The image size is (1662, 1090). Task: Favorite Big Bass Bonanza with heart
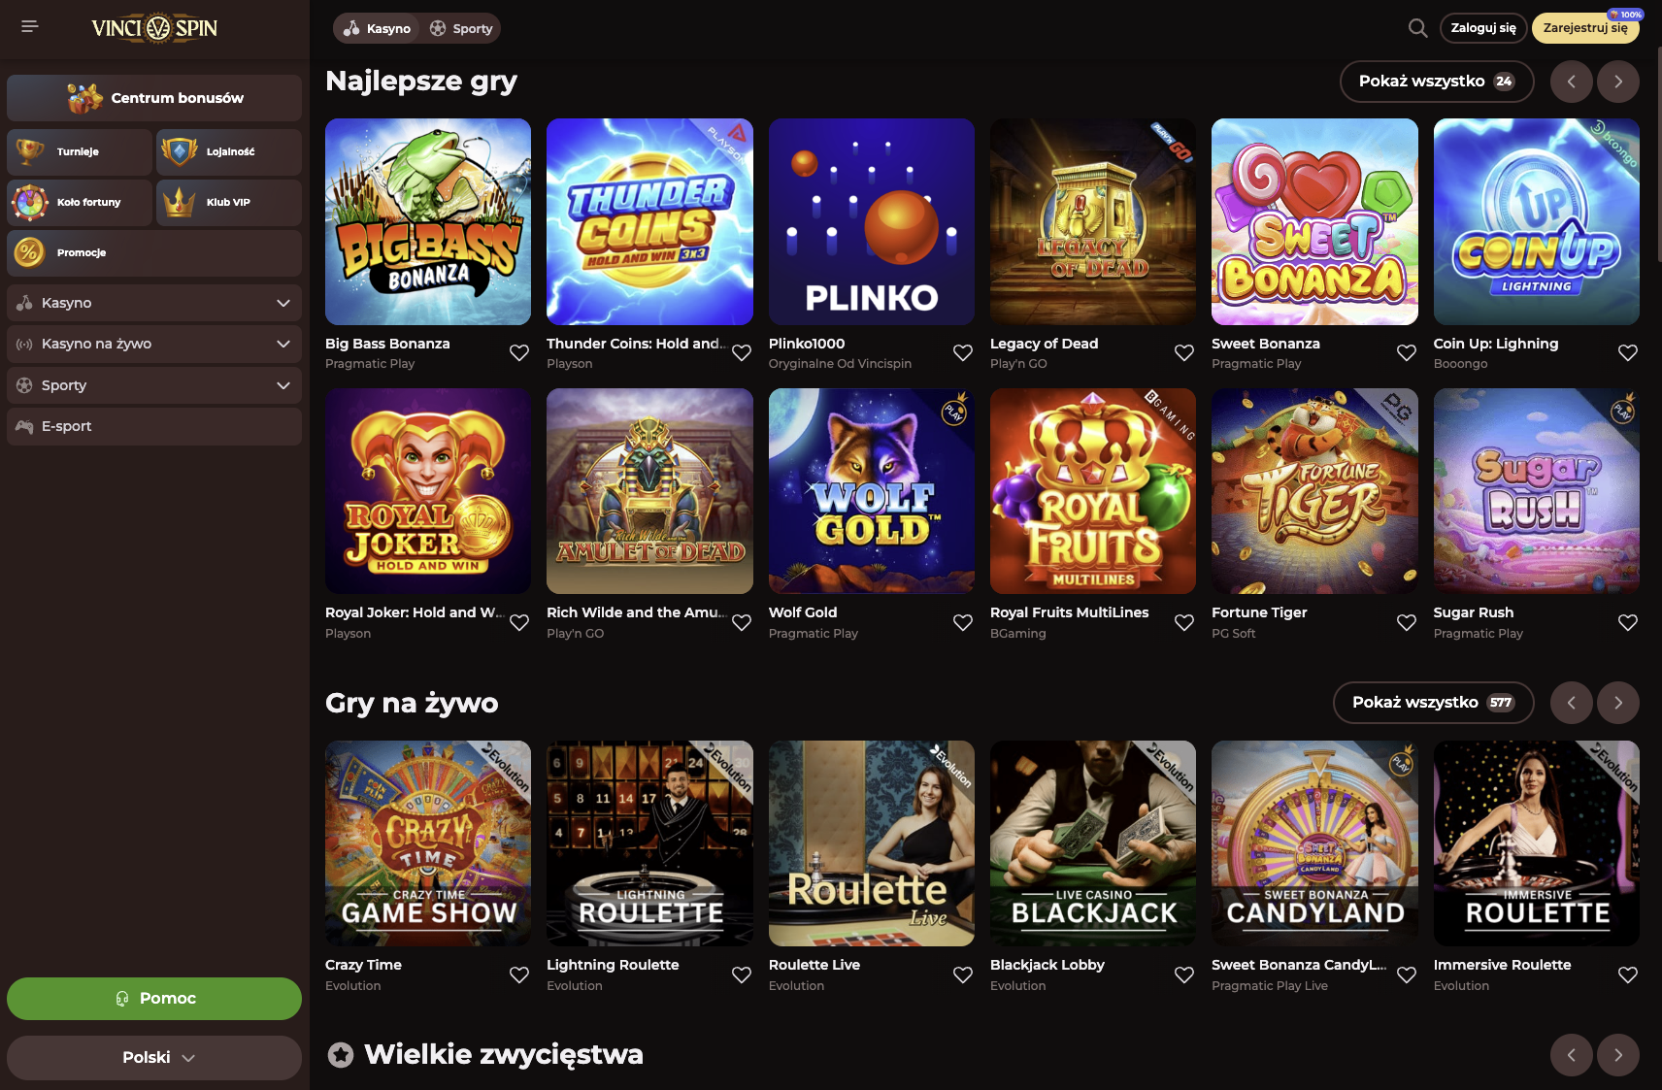[519, 353]
